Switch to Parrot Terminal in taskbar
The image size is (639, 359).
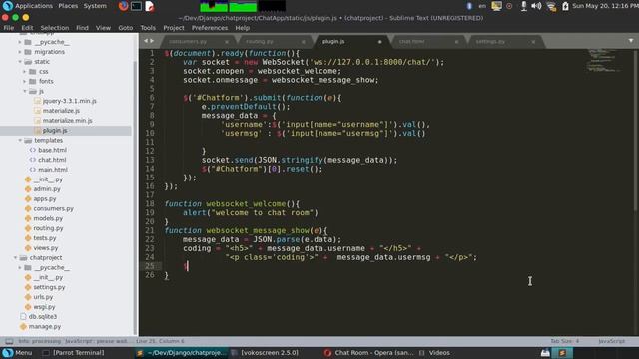(74, 353)
